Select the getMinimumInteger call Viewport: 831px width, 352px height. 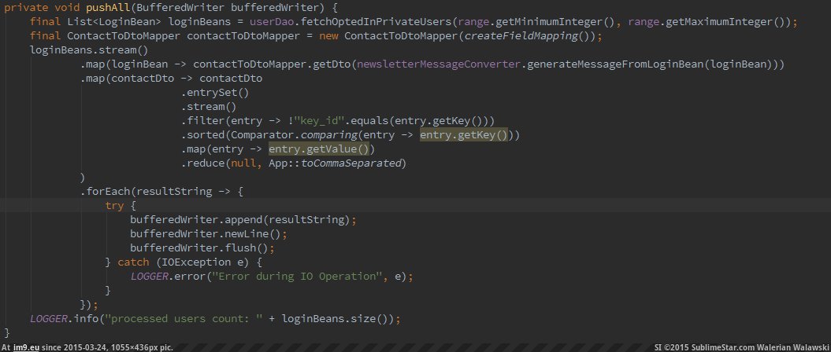point(553,22)
